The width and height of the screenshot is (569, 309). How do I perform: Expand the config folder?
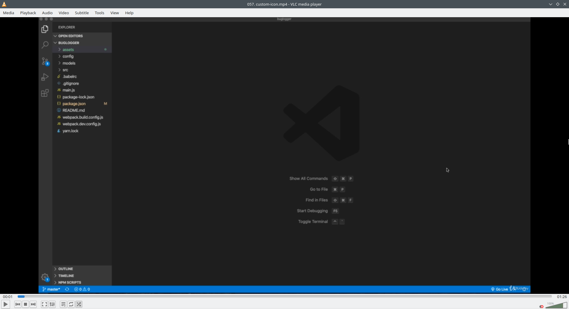[x=82, y=56]
